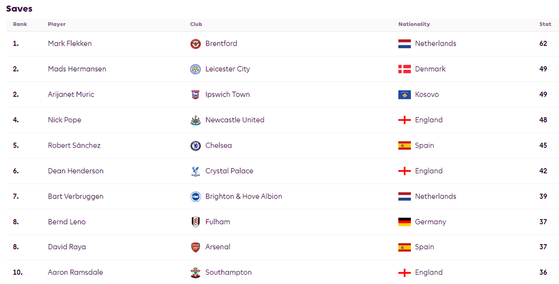This screenshot has width=559, height=284.
Task: Click the Ipswich Town badge icon
Action: (x=196, y=95)
